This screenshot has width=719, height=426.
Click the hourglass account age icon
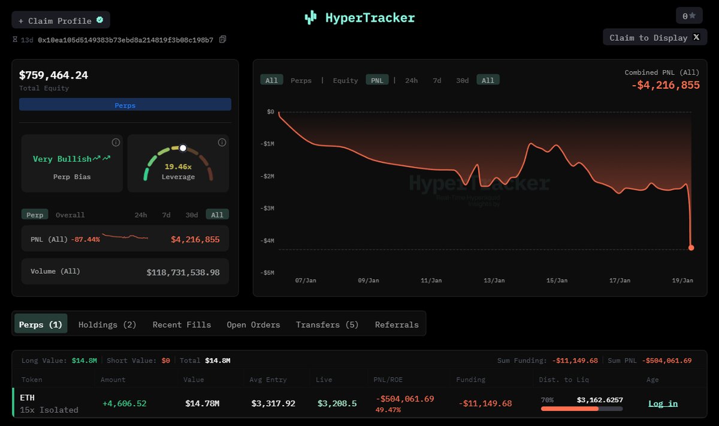15,40
